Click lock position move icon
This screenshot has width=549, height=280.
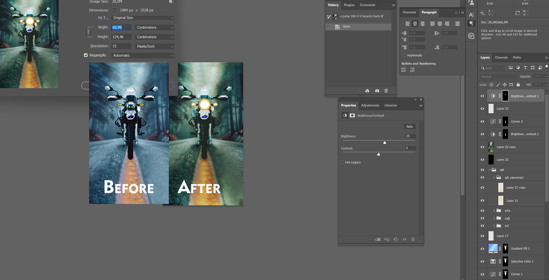coord(505,85)
